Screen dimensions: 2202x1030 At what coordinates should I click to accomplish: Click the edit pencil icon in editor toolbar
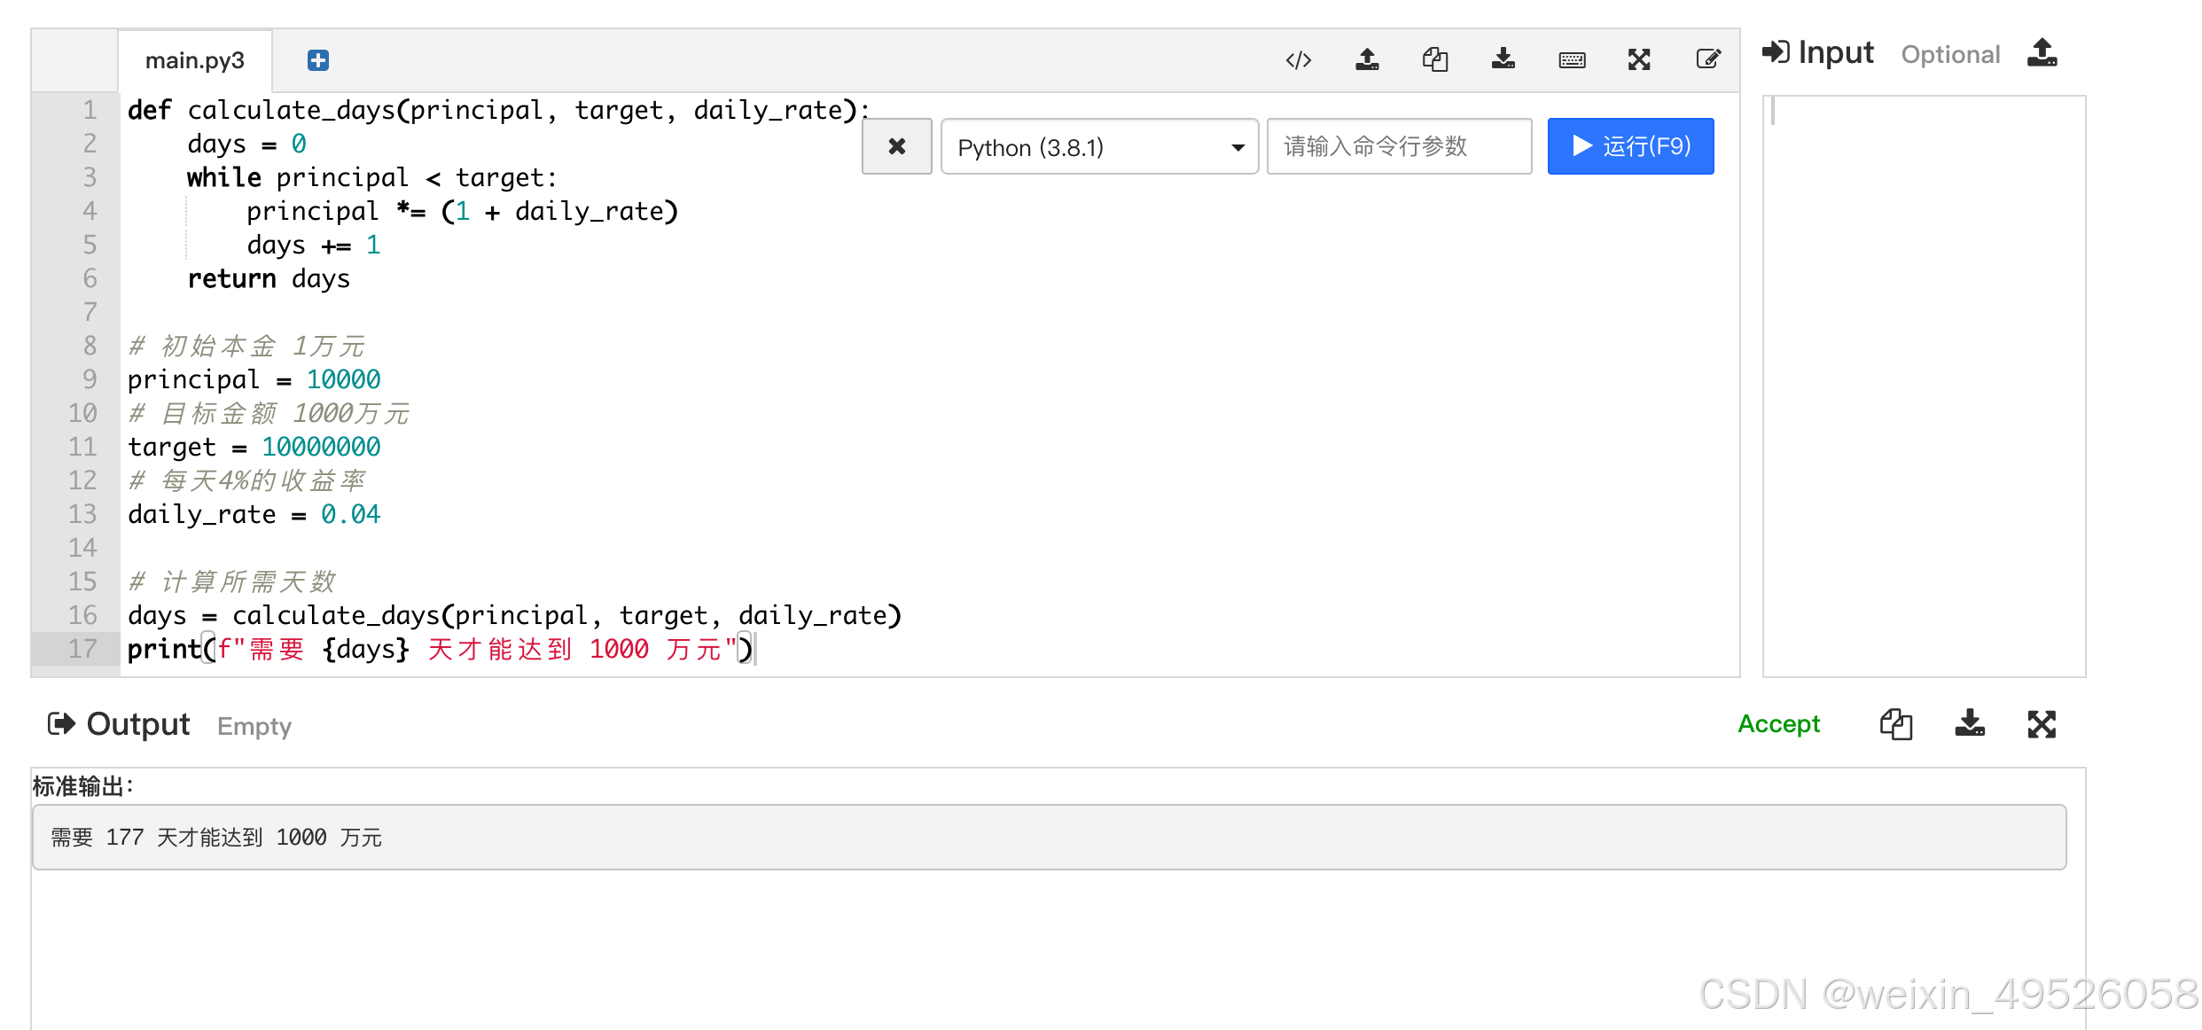1708,60
